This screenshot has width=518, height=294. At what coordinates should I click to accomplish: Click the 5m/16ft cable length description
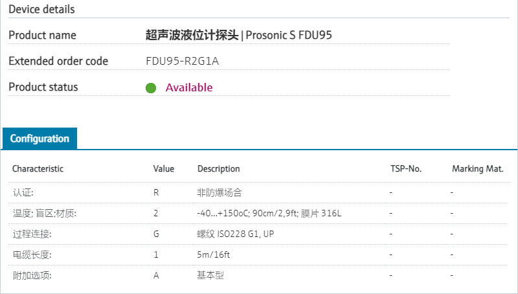tap(214, 255)
